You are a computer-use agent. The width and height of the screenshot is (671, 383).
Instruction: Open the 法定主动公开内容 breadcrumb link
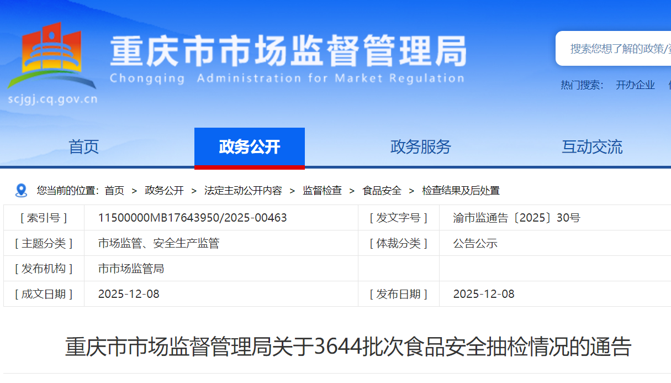[243, 191]
